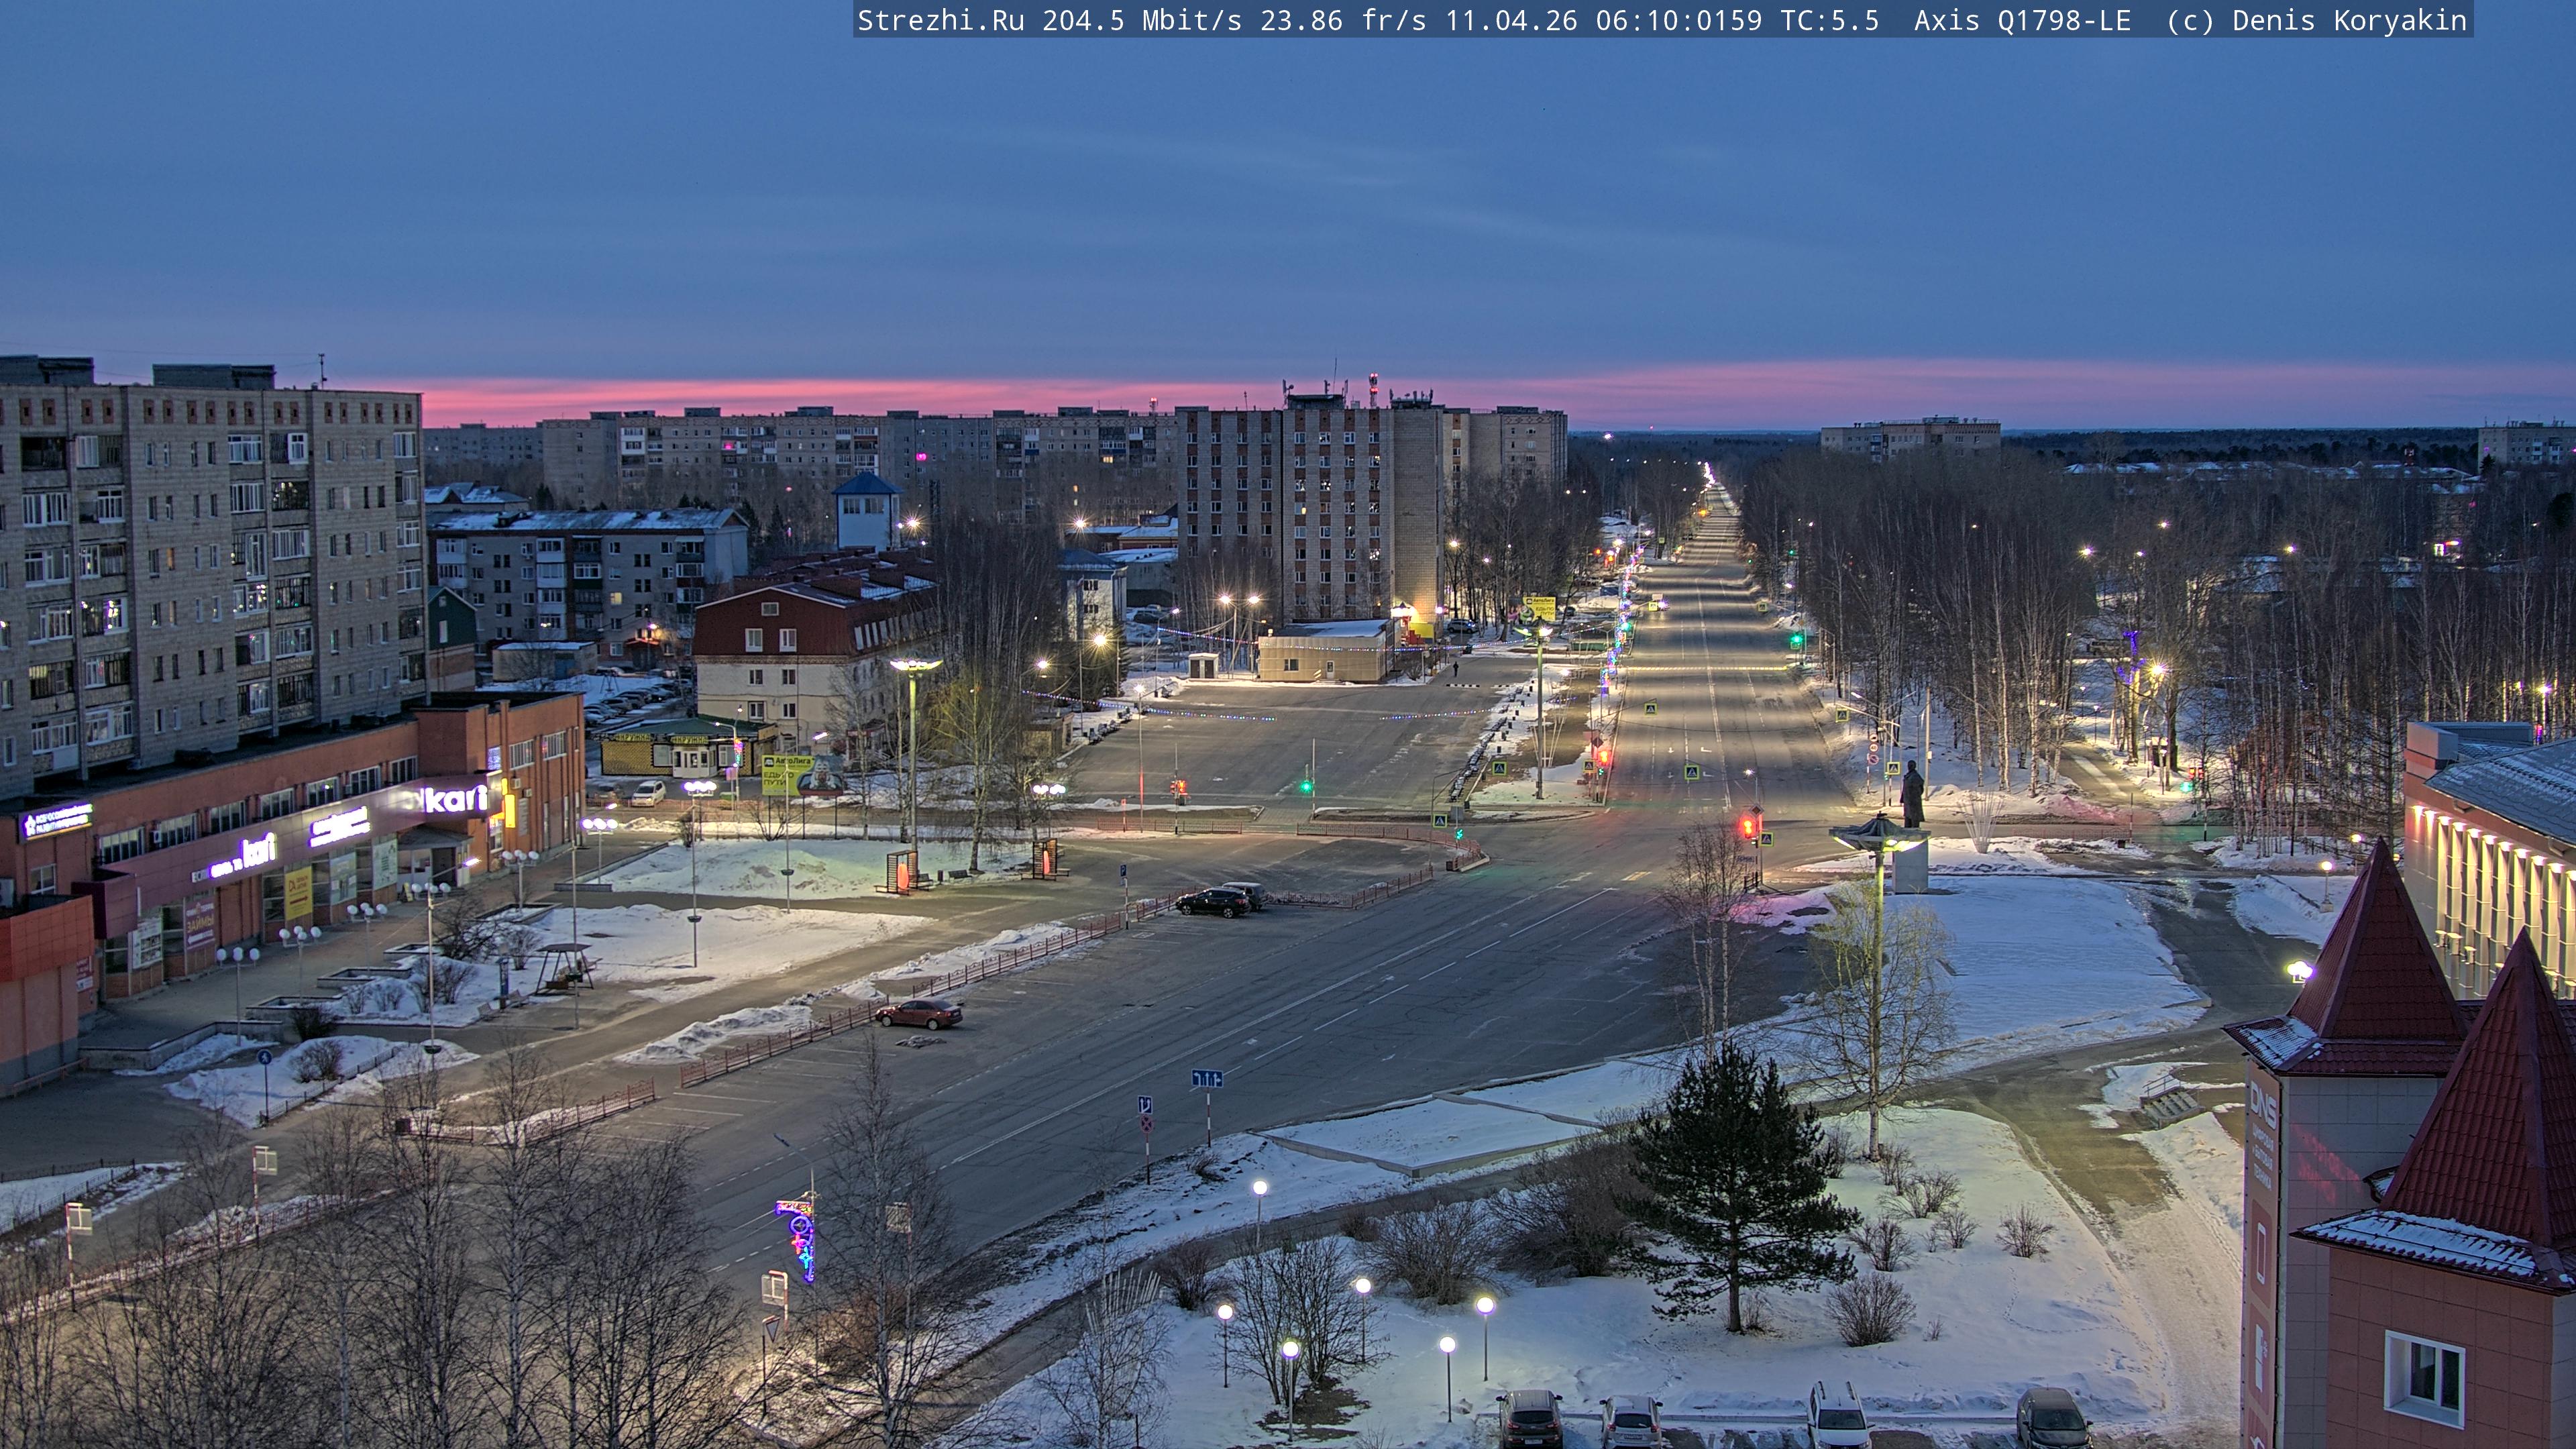Click the red traffic light near statue
Viewport: 2576px width, 1449px height.
pyautogui.click(x=1748, y=826)
